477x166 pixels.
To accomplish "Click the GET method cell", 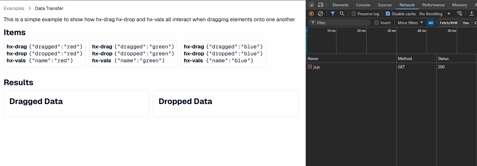I will tap(417, 67).
